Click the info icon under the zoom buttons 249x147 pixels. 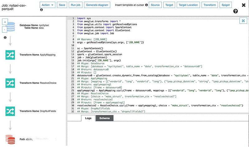click(5, 38)
